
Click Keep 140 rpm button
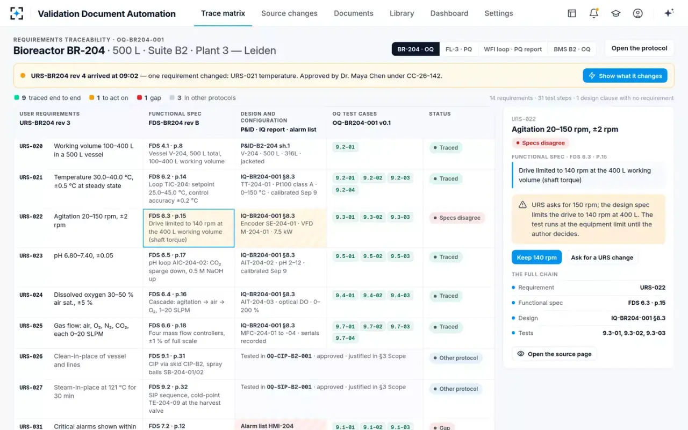pyautogui.click(x=536, y=257)
